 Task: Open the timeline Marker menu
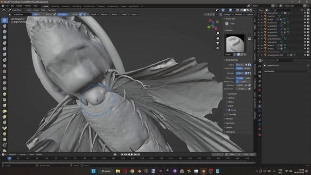point(39,155)
